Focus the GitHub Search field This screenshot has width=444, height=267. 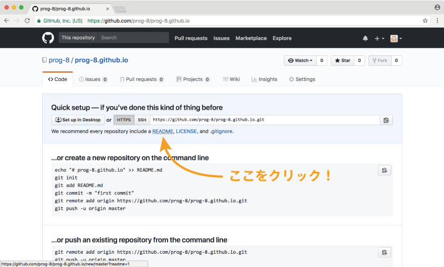tap(133, 38)
